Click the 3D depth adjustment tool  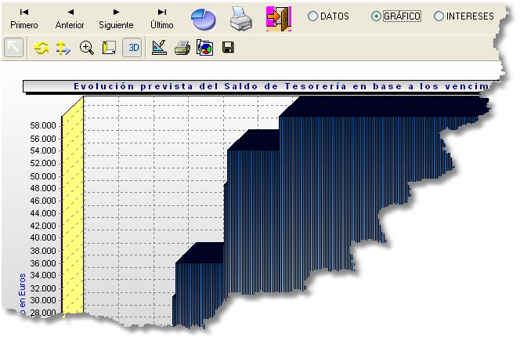pyautogui.click(x=109, y=48)
